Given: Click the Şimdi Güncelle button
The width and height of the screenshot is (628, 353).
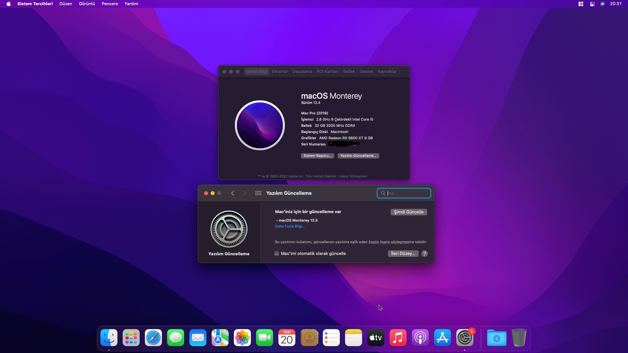Looking at the screenshot, I should [x=409, y=212].
